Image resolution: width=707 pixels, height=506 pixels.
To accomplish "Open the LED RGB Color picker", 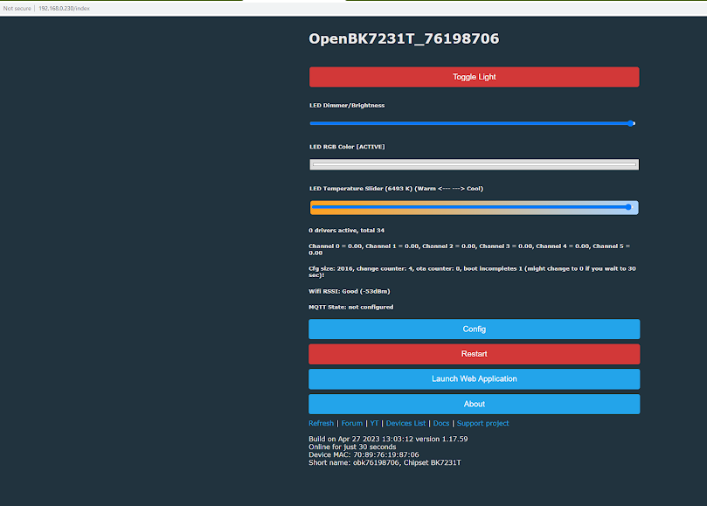I will (x=474, y=164).
